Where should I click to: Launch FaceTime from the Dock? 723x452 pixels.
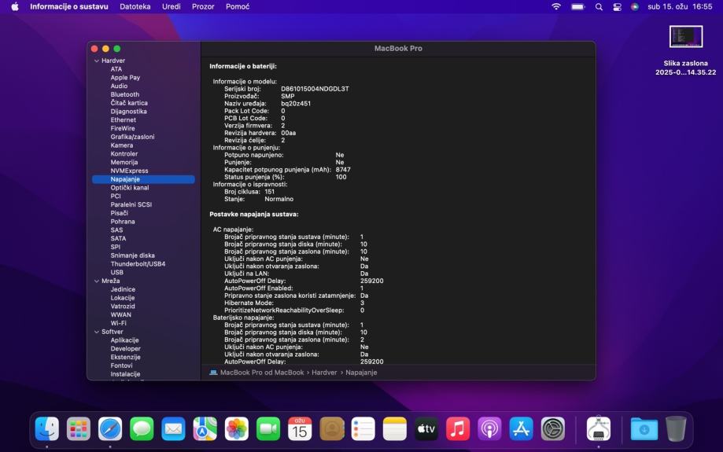click(x=268, y=429)
